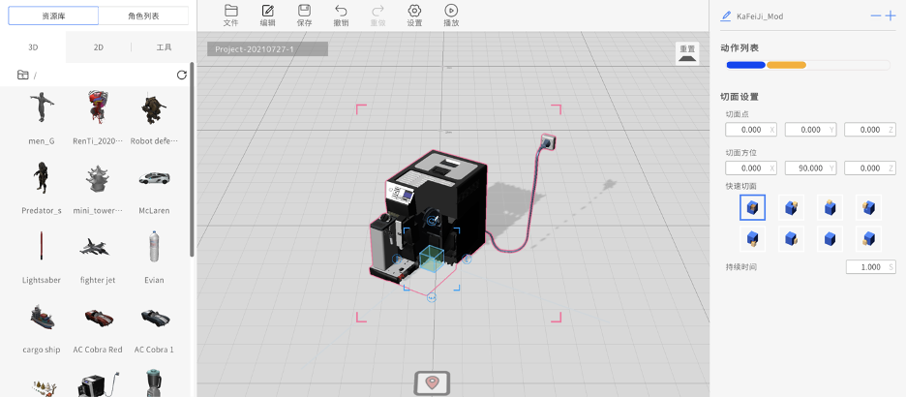The image size is (906, 397).
Task: Click the folder root icon in the path bar
Action: pos(22,75)
